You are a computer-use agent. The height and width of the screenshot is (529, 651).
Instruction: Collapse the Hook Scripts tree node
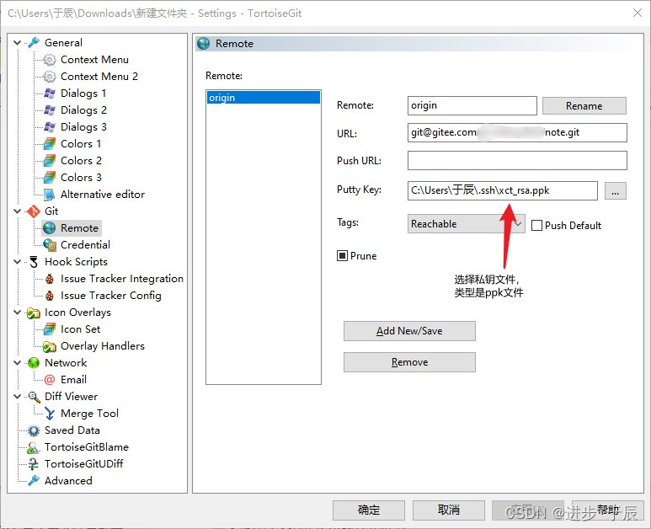pos(18,262)
